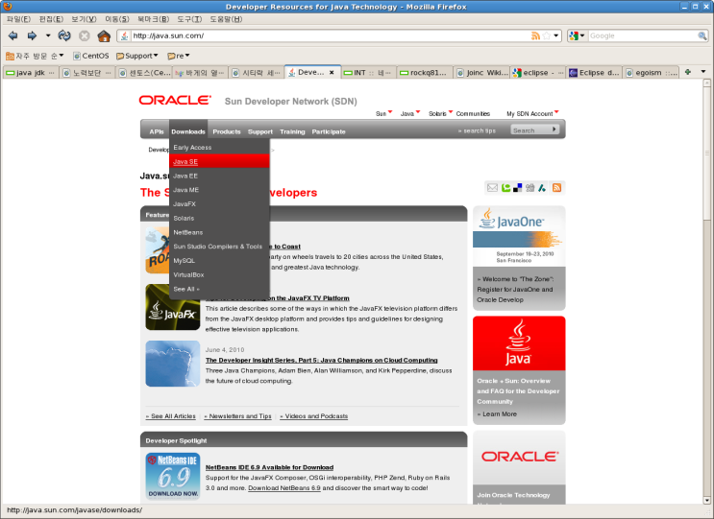Select Java EE in Downloads menu
The width and height of the screenshot is (714, 519).
click(x=219, y=176)
